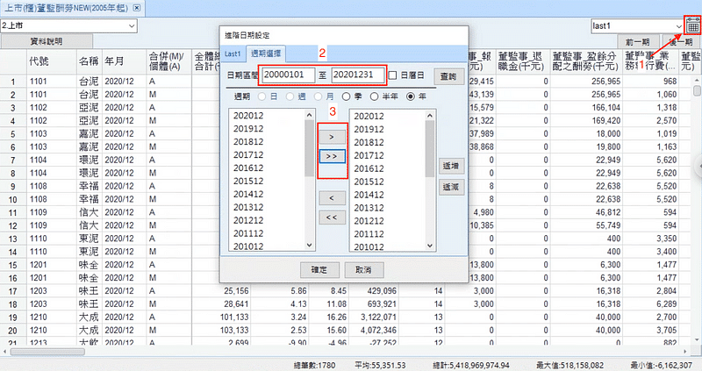The image size is (702, 371).
Task: Select the 半年 period radio button
Action: [x=375, y=96]
